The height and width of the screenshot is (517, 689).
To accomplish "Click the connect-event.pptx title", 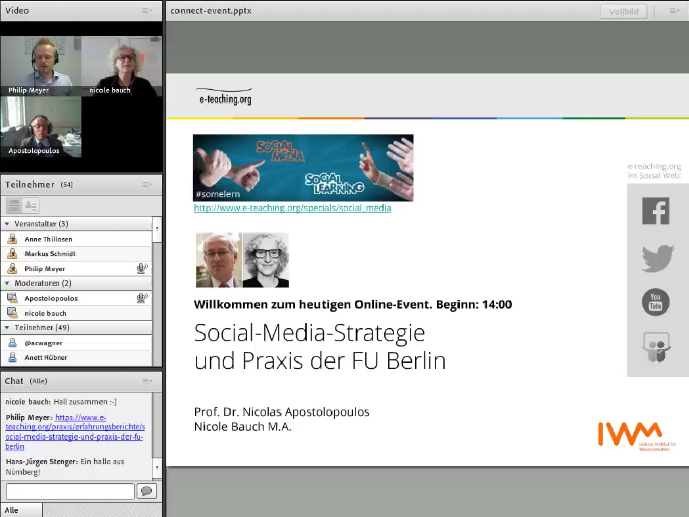I will (211, 11).
